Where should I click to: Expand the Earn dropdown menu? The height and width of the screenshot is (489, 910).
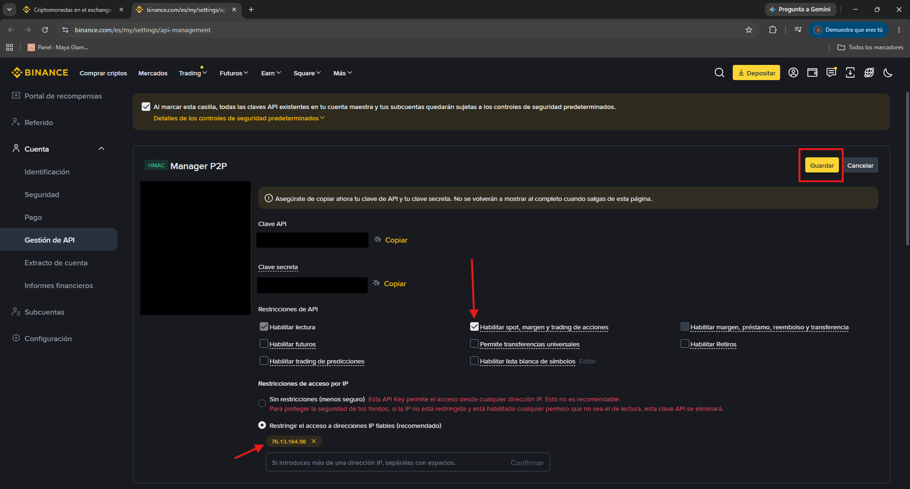[271, 73]
